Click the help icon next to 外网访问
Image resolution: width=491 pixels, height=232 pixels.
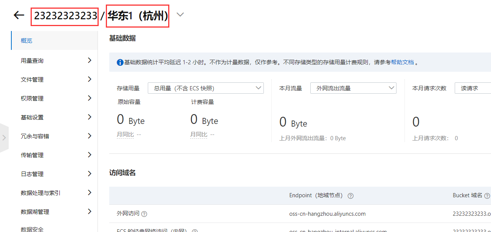coord(144,214)
